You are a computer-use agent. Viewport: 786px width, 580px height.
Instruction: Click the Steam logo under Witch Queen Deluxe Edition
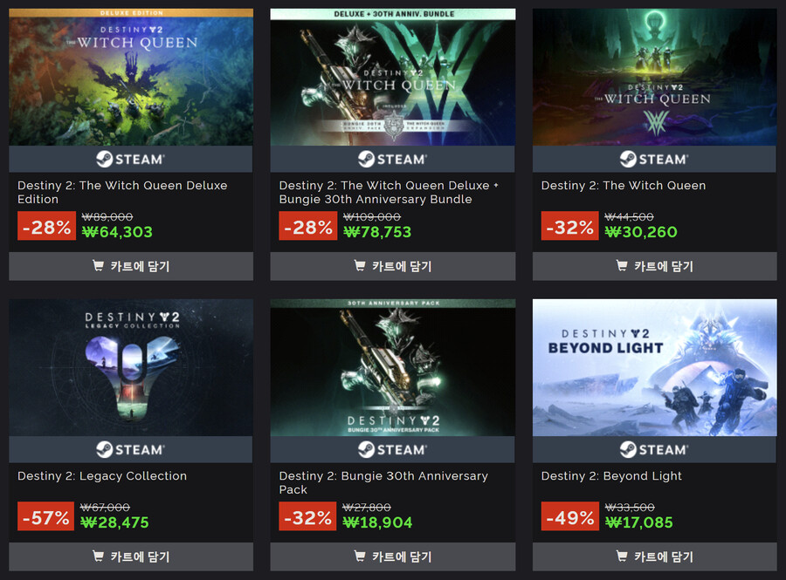[x=130, y=159]
